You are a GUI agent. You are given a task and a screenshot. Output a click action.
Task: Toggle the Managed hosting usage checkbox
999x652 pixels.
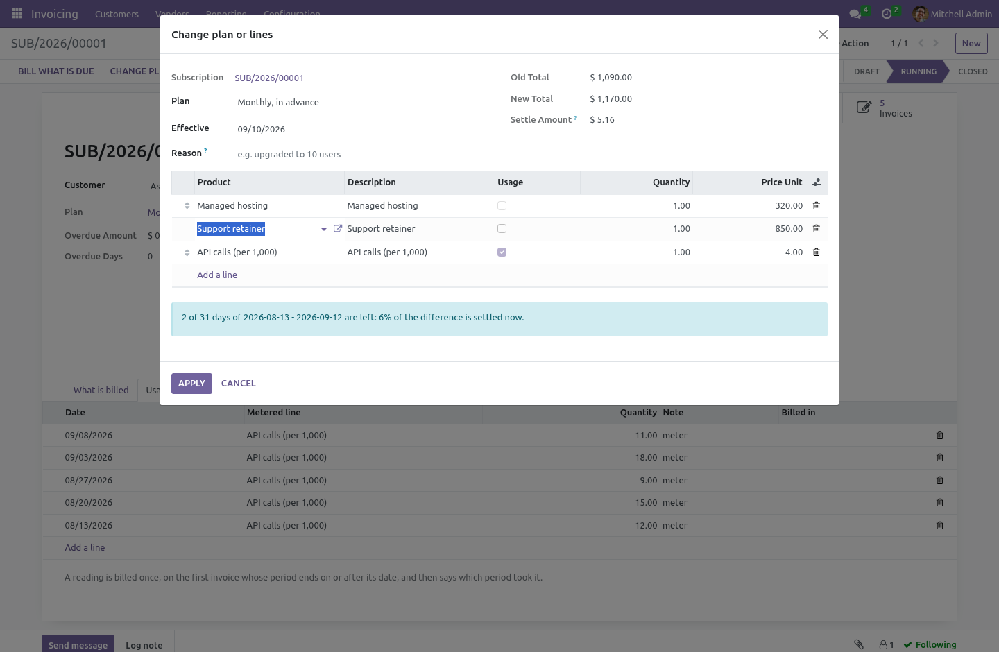click(502, 206)
